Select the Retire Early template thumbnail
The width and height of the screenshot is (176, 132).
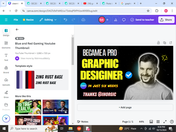coord(28,107)
